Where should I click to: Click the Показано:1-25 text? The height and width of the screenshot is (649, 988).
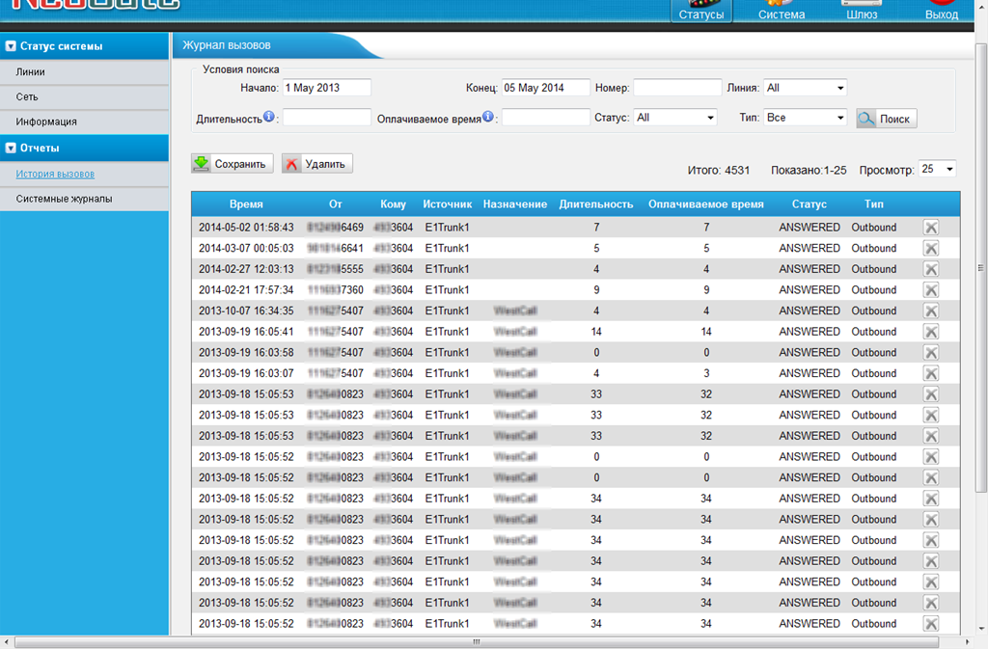click(809, 170)
